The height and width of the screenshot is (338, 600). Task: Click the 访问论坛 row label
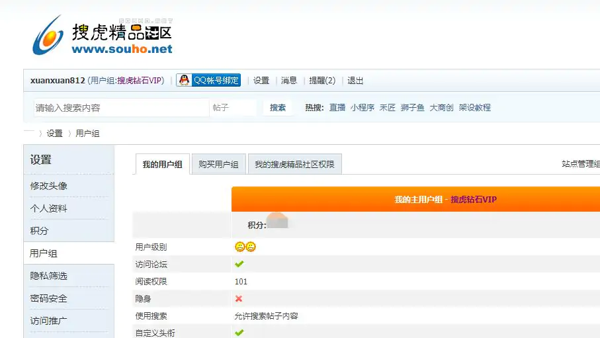coord(151,265)
